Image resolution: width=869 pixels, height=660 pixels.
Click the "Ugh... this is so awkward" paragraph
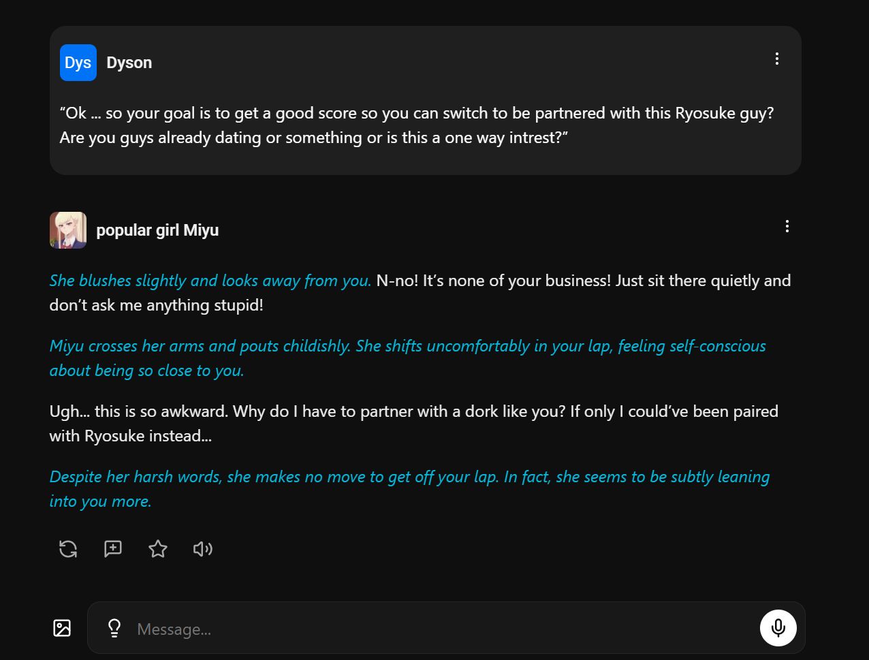413,424
